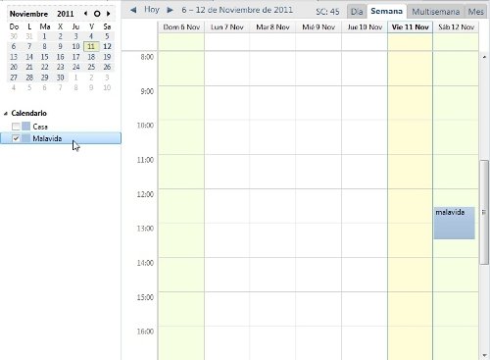This screenshot has height=360, width=490.
Task: Switch to Día view tab
Action: click(x=357, y=12)
